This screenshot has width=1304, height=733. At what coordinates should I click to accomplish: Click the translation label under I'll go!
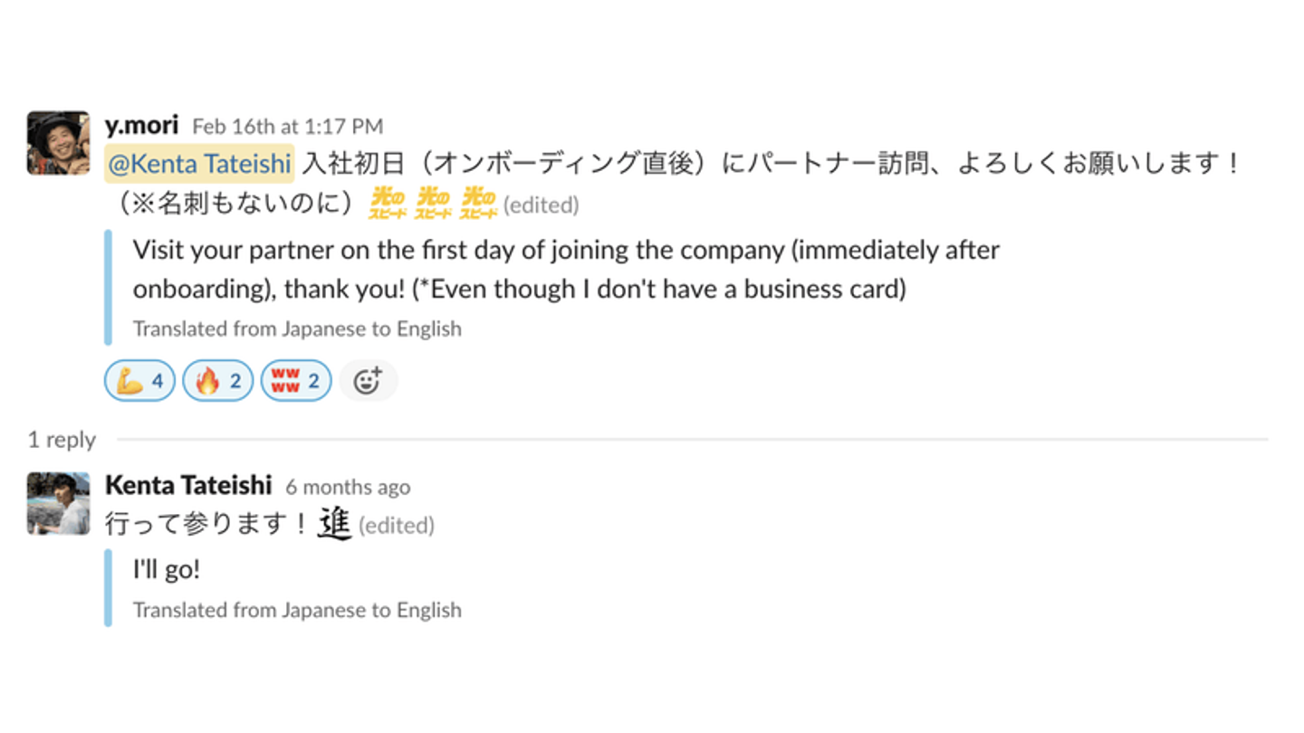point(297,610)
